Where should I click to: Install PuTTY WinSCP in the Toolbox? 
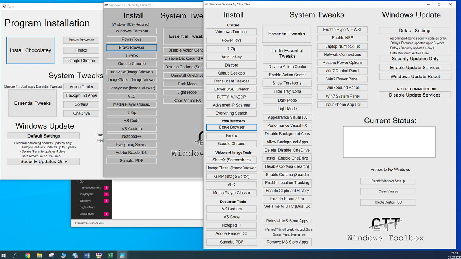point(232,97)
